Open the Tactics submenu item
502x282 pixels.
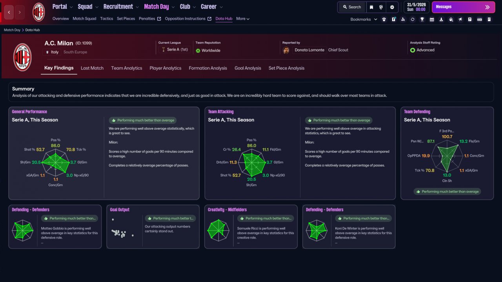(x=106, y=19)
